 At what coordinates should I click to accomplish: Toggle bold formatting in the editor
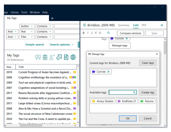coord(84,33)
